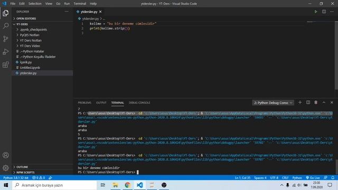Image resolution: width=338 pixels, height=190 pixels.
Task: Switch to the OUTPUT panel tab
Action: [101, 103]
